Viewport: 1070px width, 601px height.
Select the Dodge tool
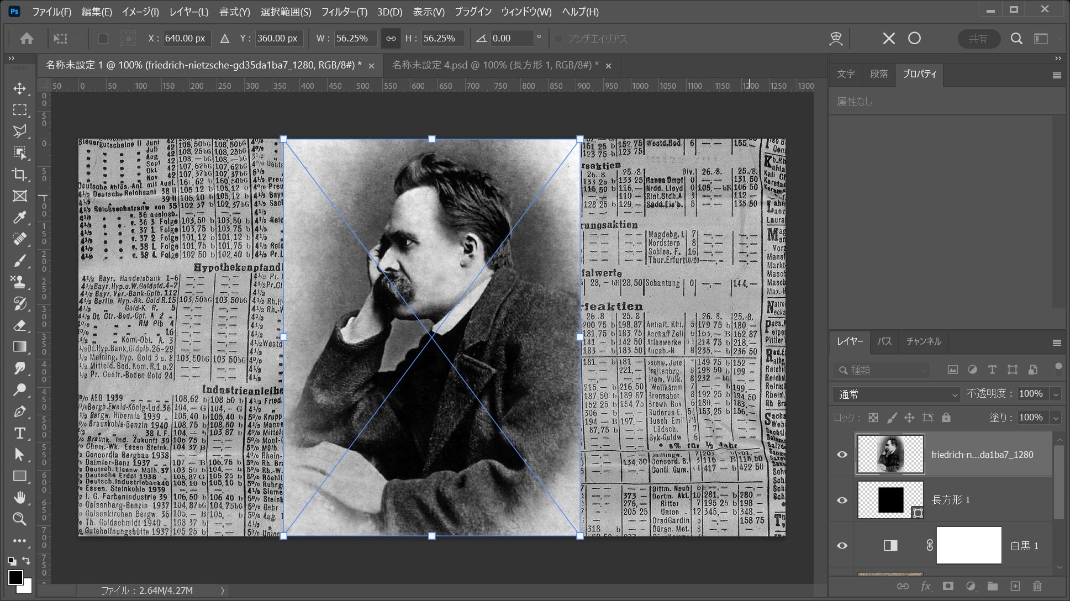(x=20, y=390)
